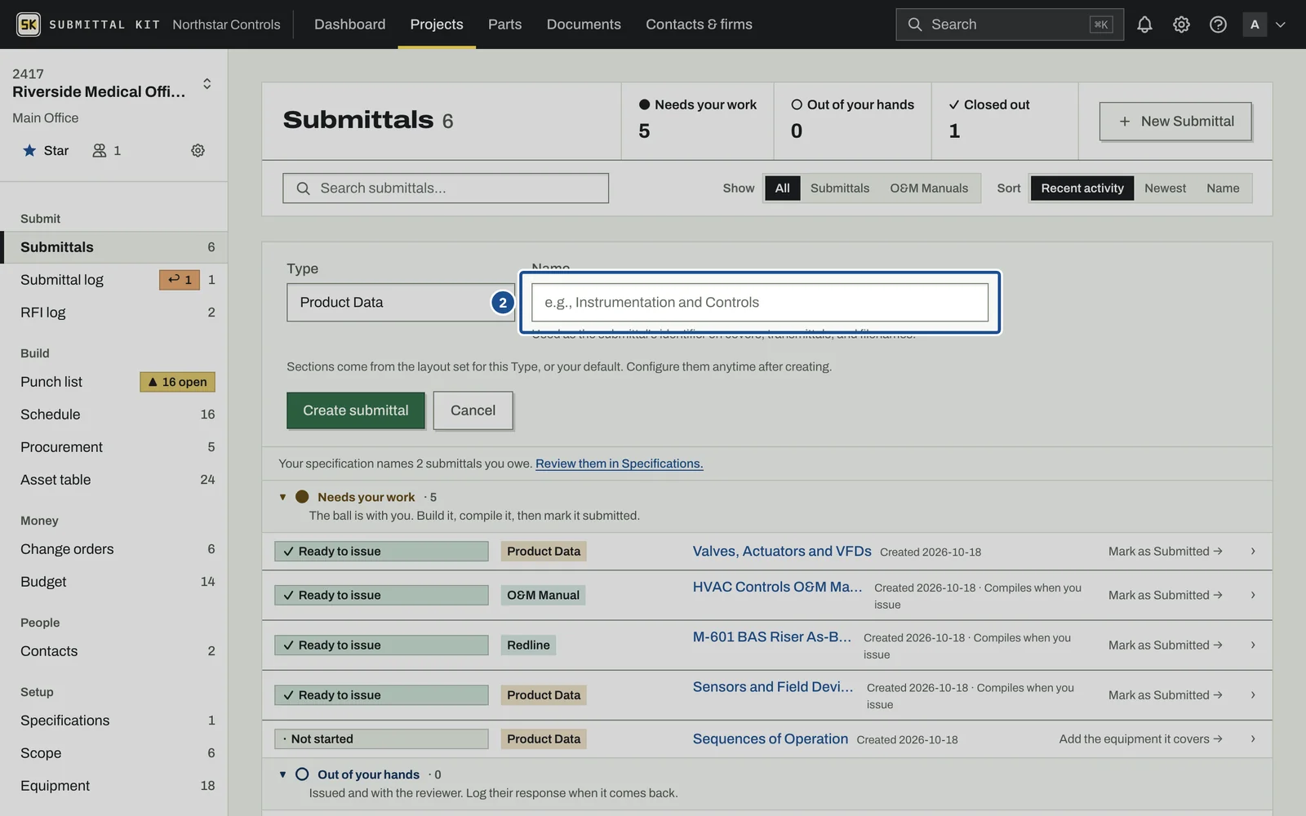1306x816 pixels.
Task: Filter to show Submittals only
Action: click(840, 188)
